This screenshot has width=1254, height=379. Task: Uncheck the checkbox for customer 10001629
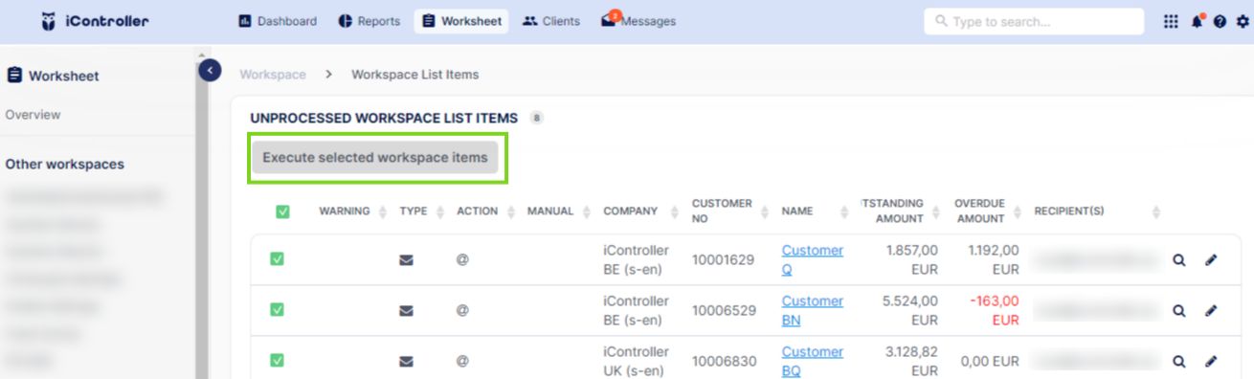(x=277, y=258)
